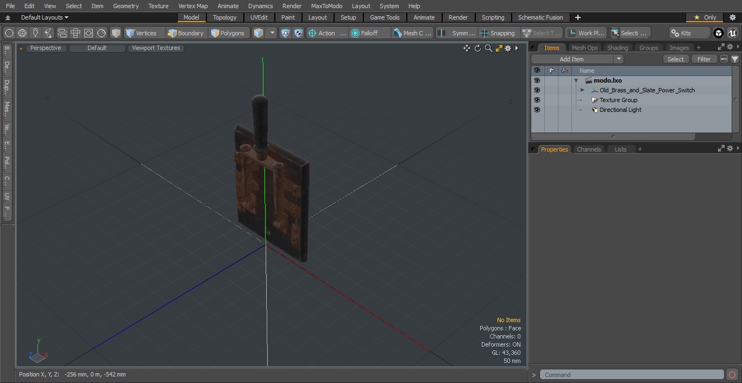Click the funnel filter icon in the Items panel

(734, 59)
